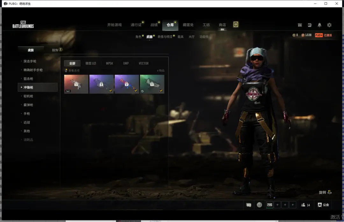The width and height of the screenshot is (344, 222).
Task: Click the square gold badge icon after 商店
Action: (x=236, y=24)
